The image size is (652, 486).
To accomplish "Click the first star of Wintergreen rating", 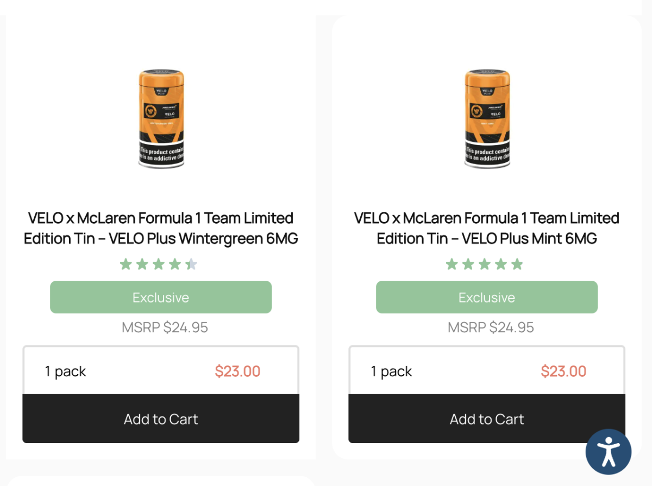I will pos(126,264).
